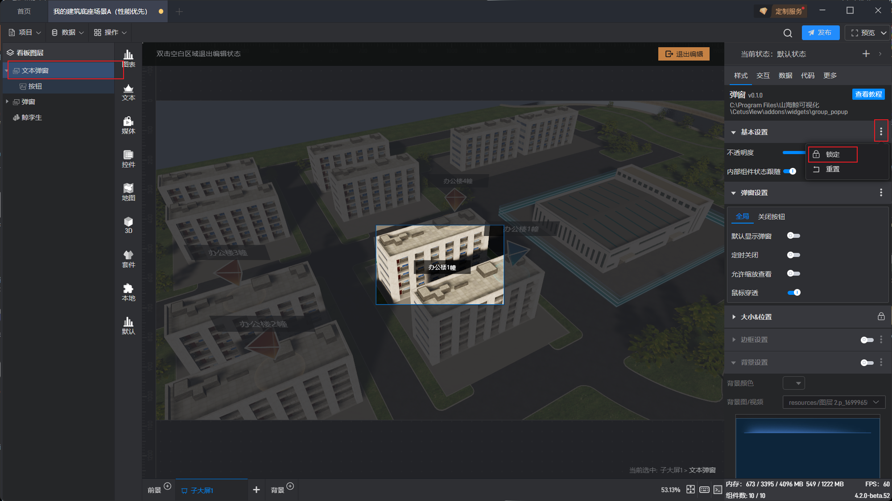
Task: Open the 媒体 media components icon
Action: (x=128, y=125)
